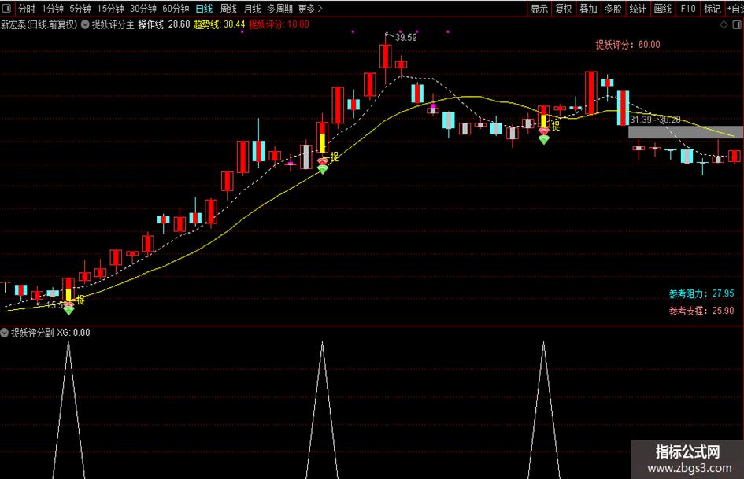Viewport: 744px width, 479px height.
Task: Click the 捉妖评分: 60.00 annotation
Action: point(627,45)
